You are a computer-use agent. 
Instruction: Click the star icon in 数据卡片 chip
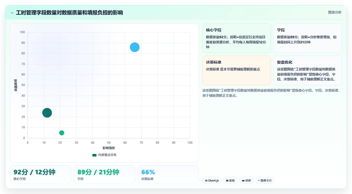pyautogui.click(x=259, y=180)
